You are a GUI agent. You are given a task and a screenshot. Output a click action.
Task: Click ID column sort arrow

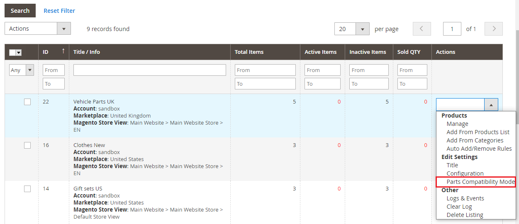click(63, 51)
